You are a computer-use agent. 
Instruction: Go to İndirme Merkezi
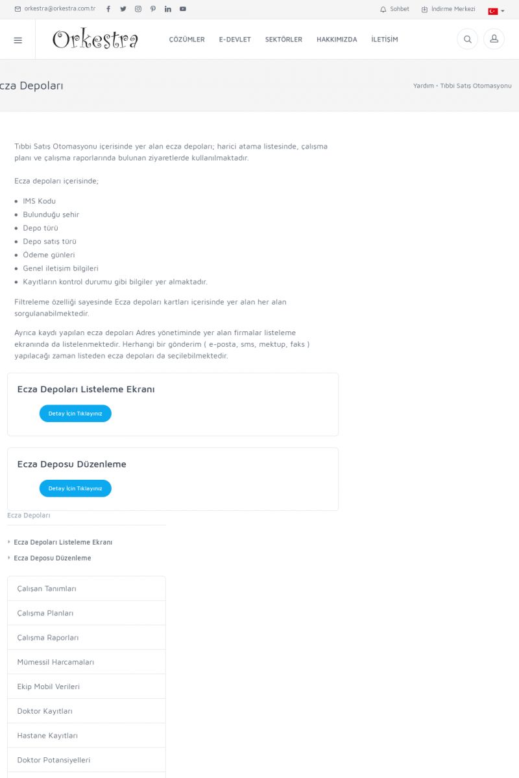coord(448,9)
